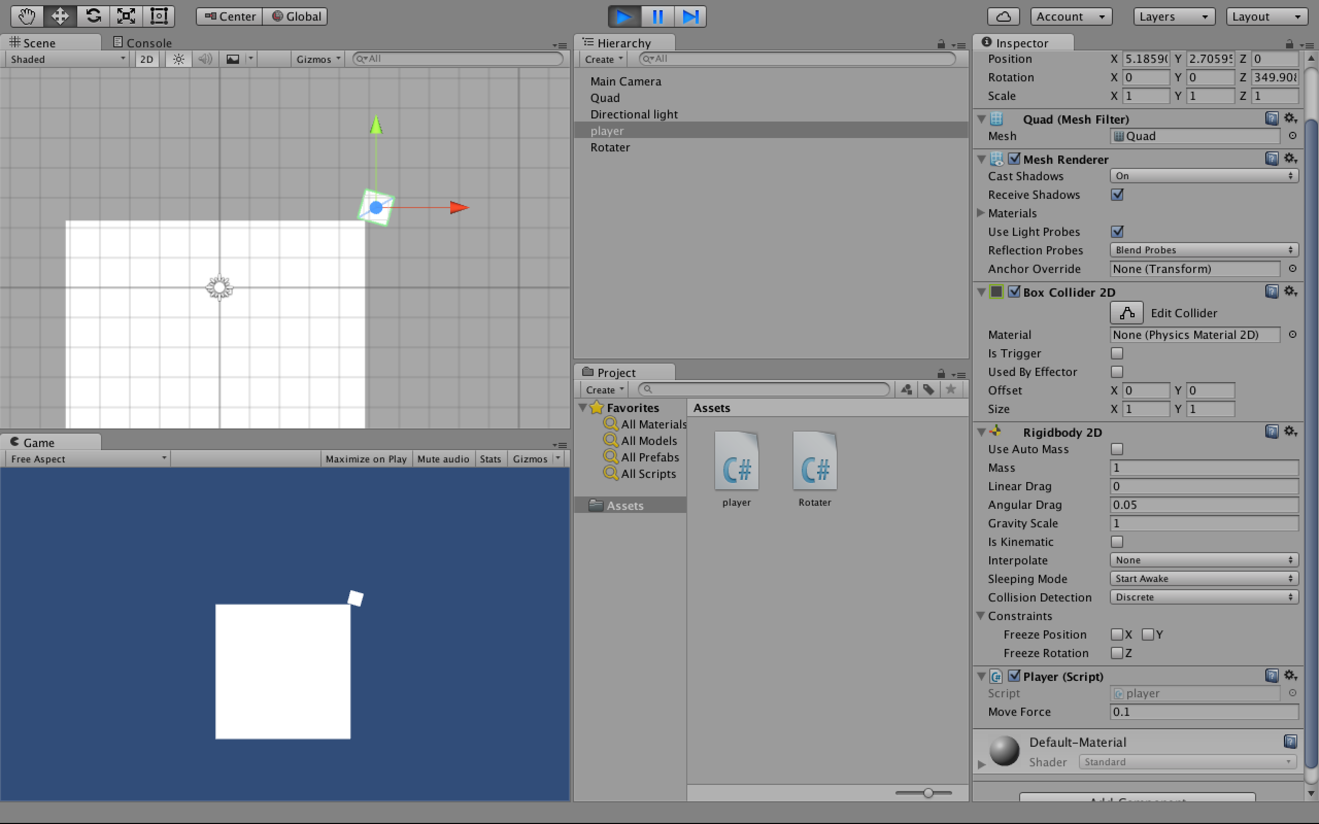The width and height of the screenshot is (1319, 824).
Task: Toggle the Use Light Probes checkbox
Action: point(1118,232)
